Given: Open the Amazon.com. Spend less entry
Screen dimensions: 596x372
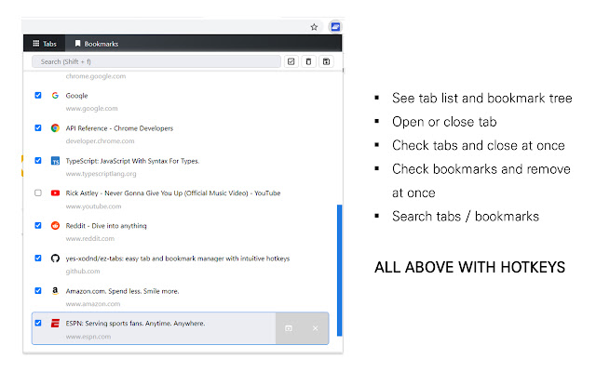Looking at the screenshot, I should pyautogui.click(x=180, y=297).
